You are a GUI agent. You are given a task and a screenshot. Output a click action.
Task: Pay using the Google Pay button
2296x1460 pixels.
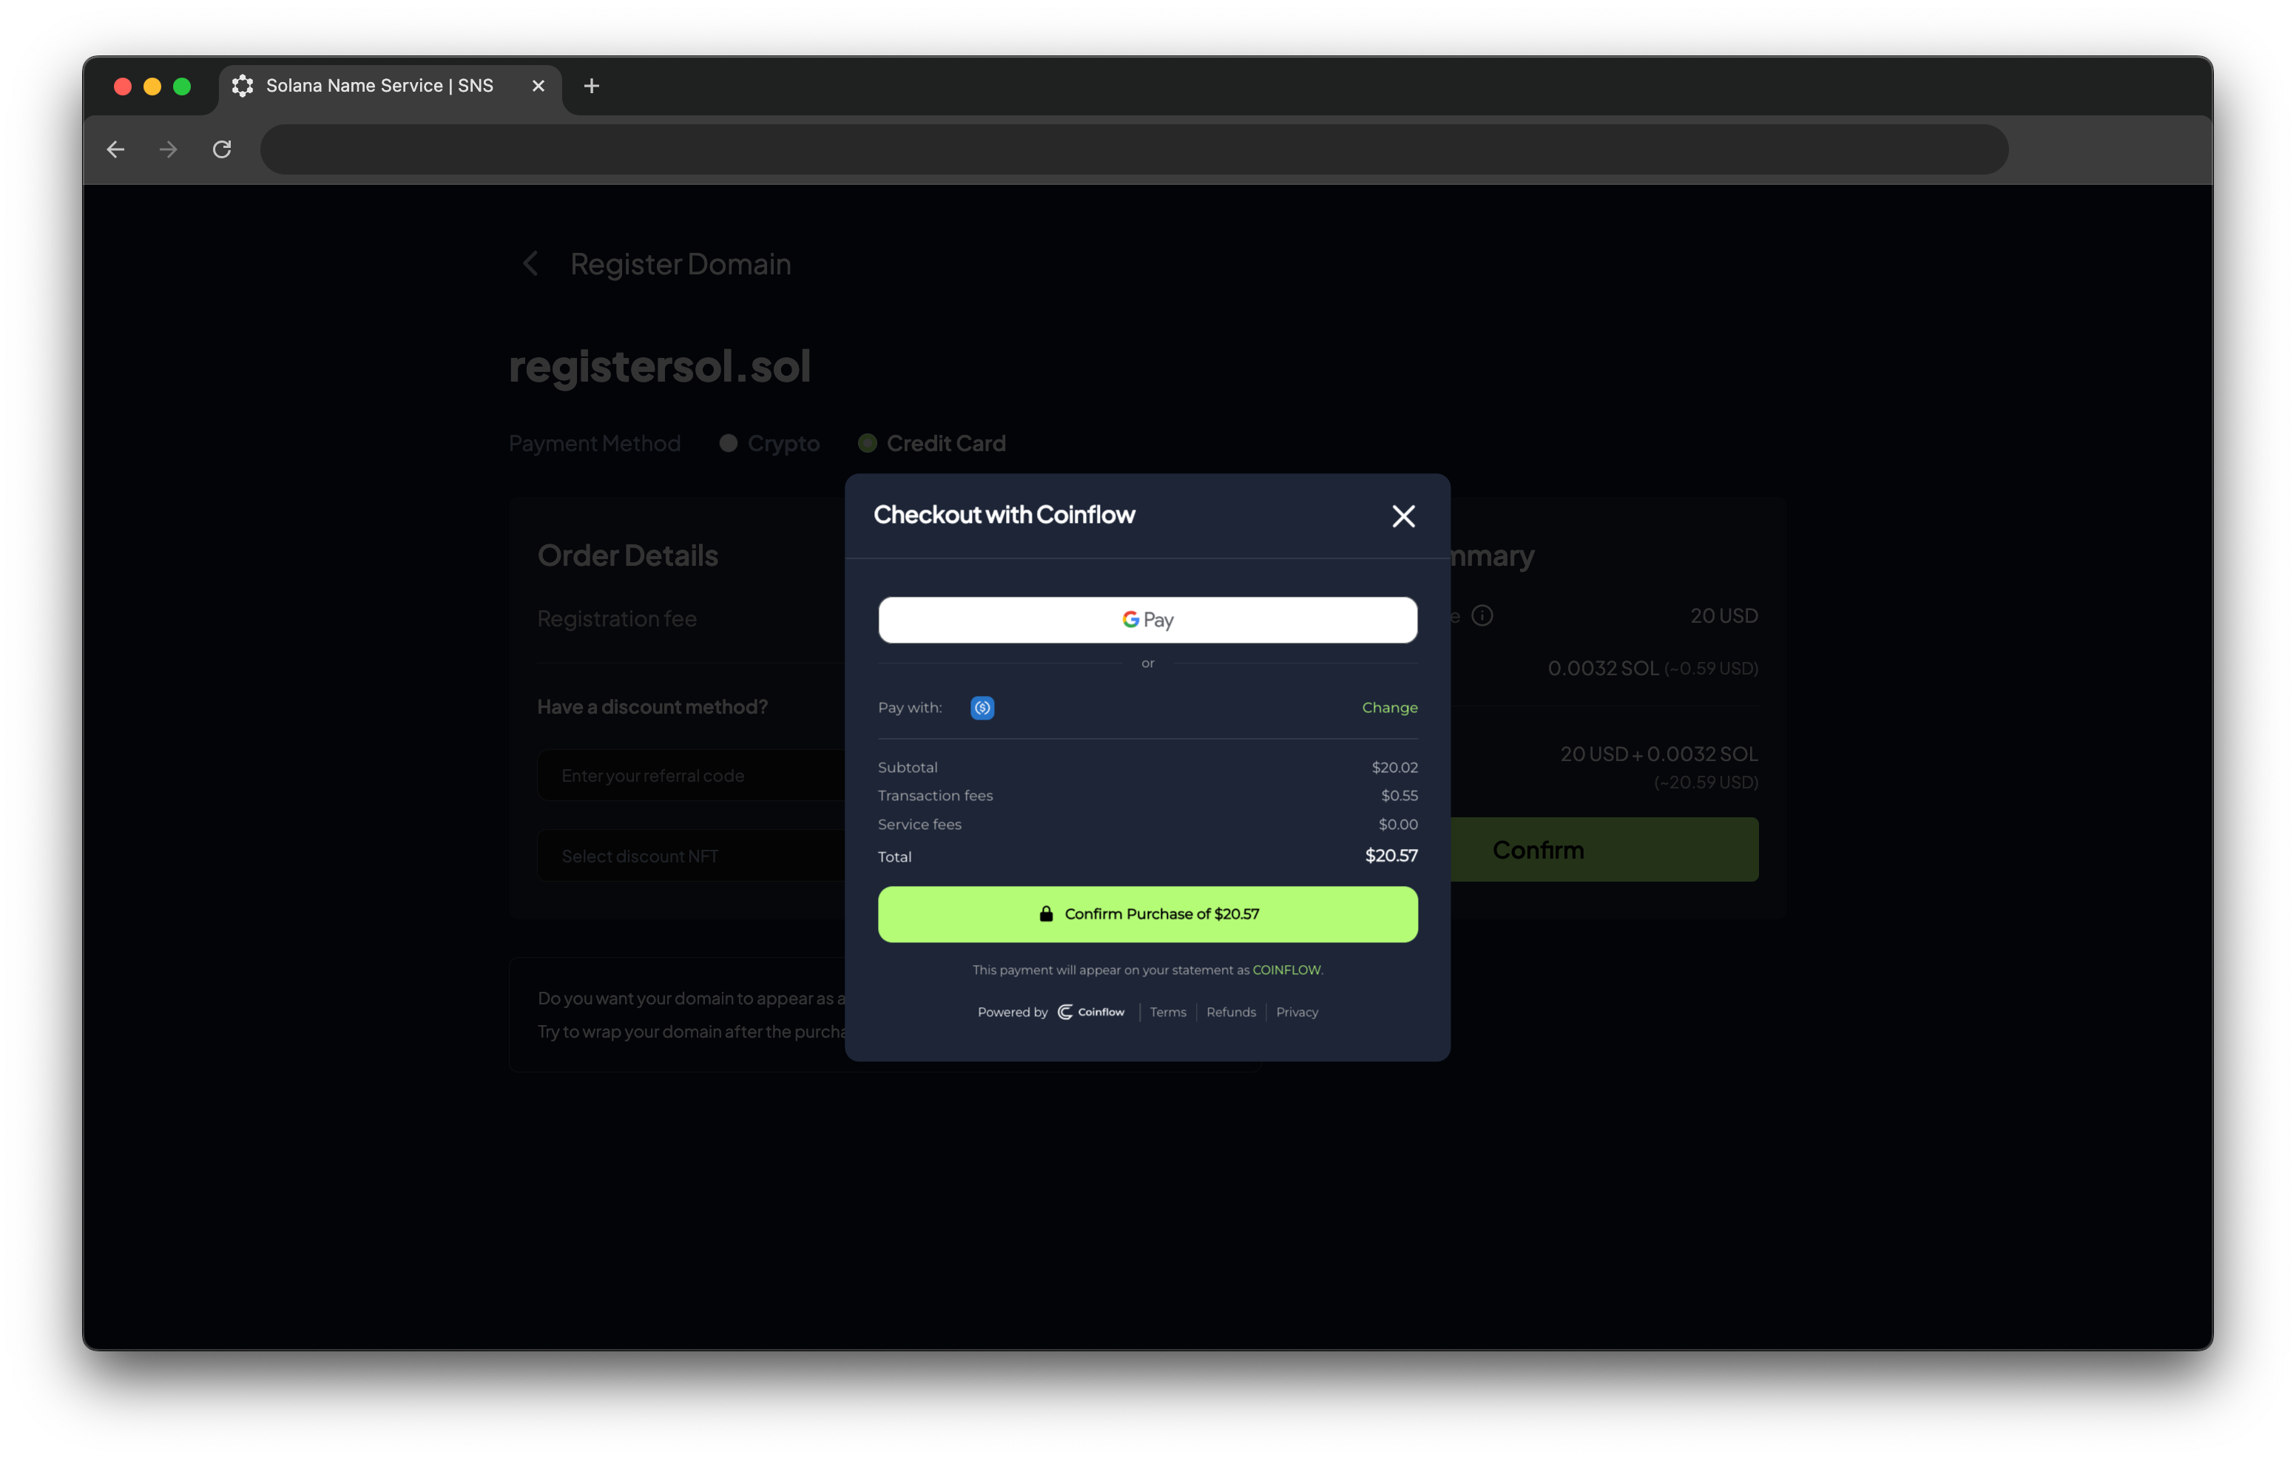(x=1147, y=620)
